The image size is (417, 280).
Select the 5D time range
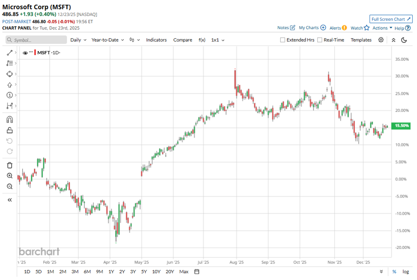39,272
